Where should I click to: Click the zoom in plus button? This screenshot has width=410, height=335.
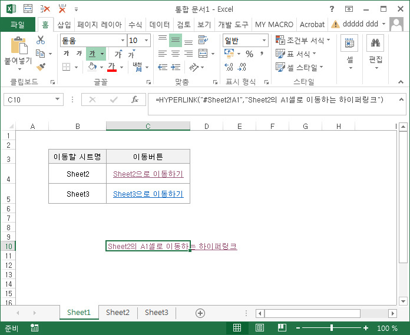point(366,328)
